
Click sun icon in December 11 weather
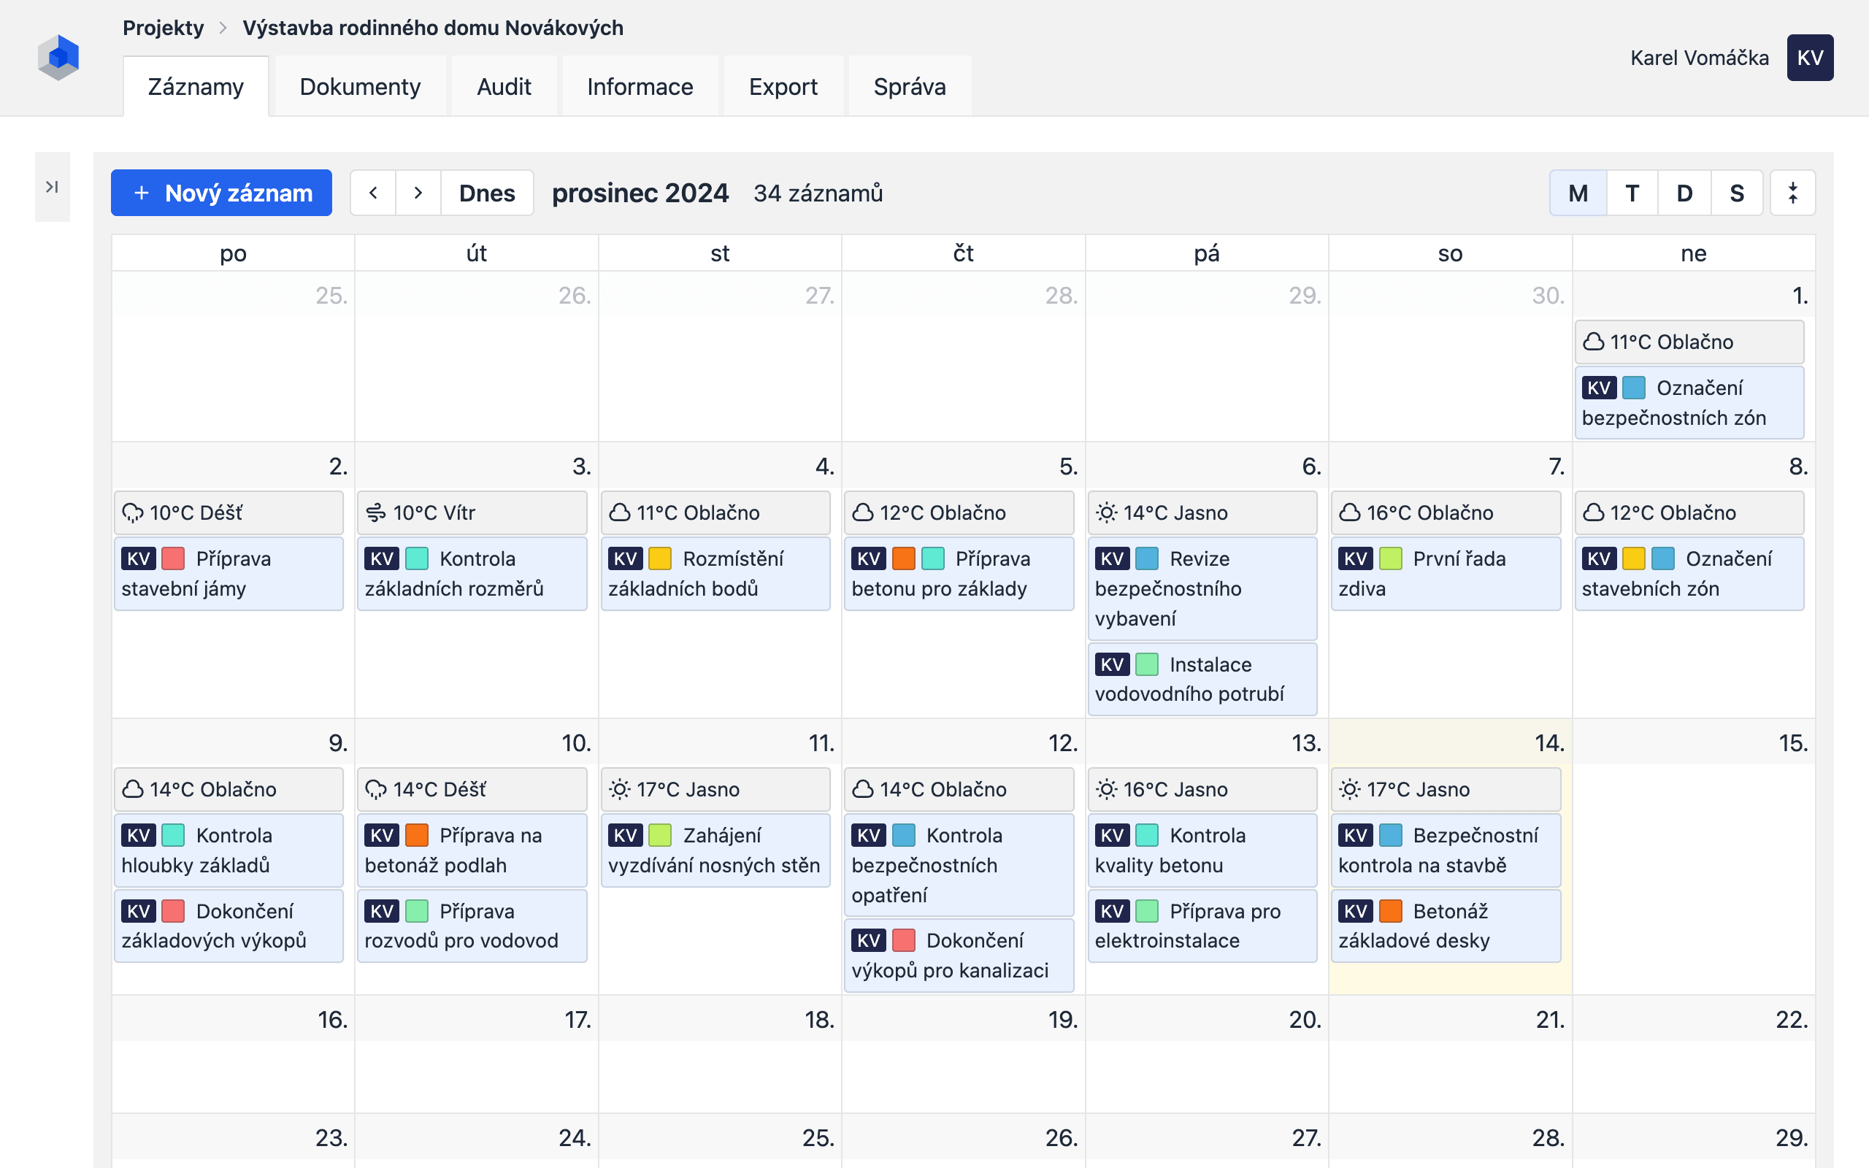(619, 789)
